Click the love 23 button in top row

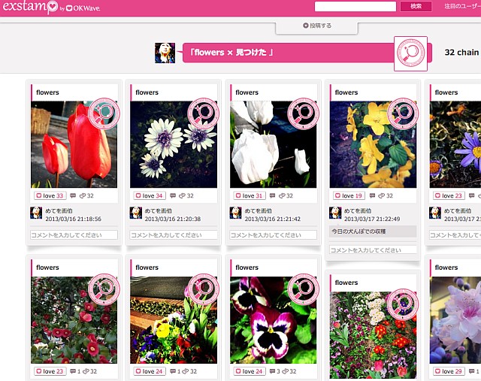(449, 195)
